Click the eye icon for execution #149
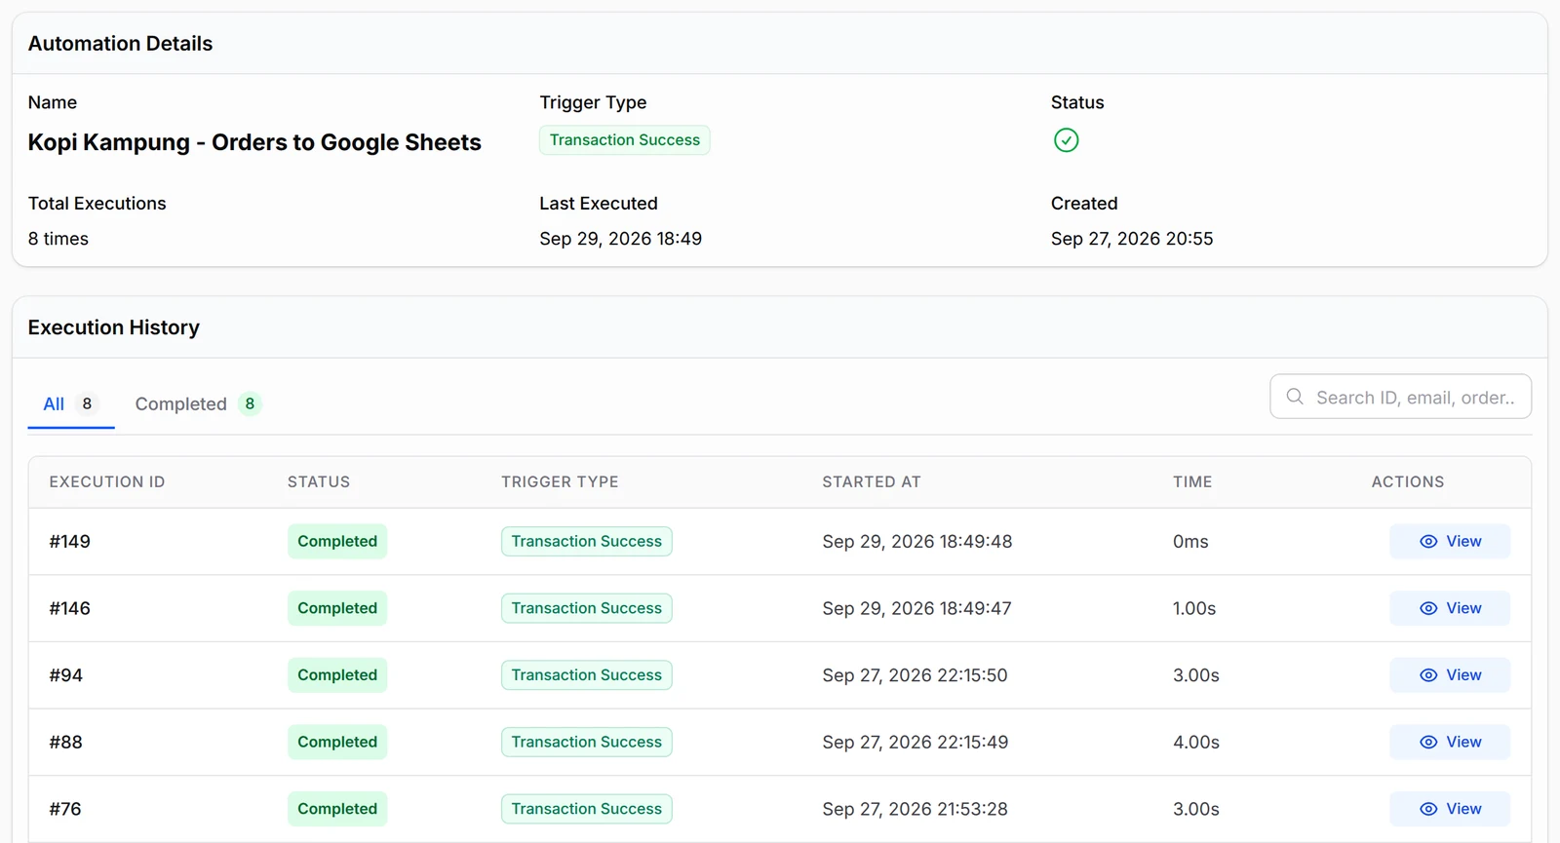The width and height of the screenshot is (1560, 843). point(1428,542)
